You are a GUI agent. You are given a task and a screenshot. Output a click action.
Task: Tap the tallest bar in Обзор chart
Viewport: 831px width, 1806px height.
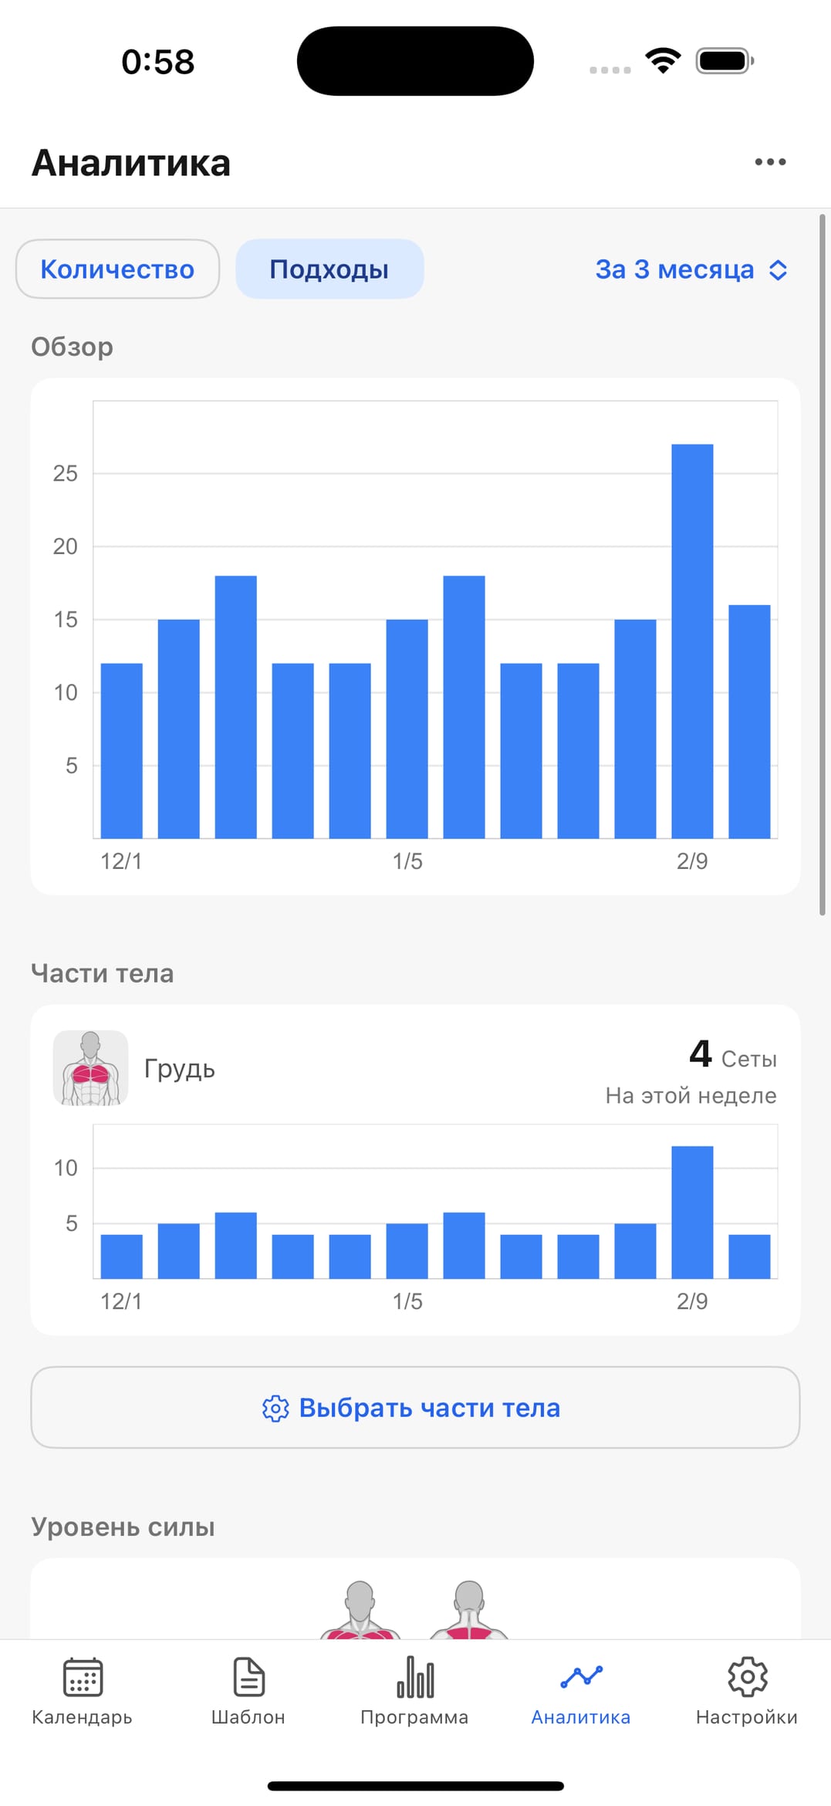692,641
